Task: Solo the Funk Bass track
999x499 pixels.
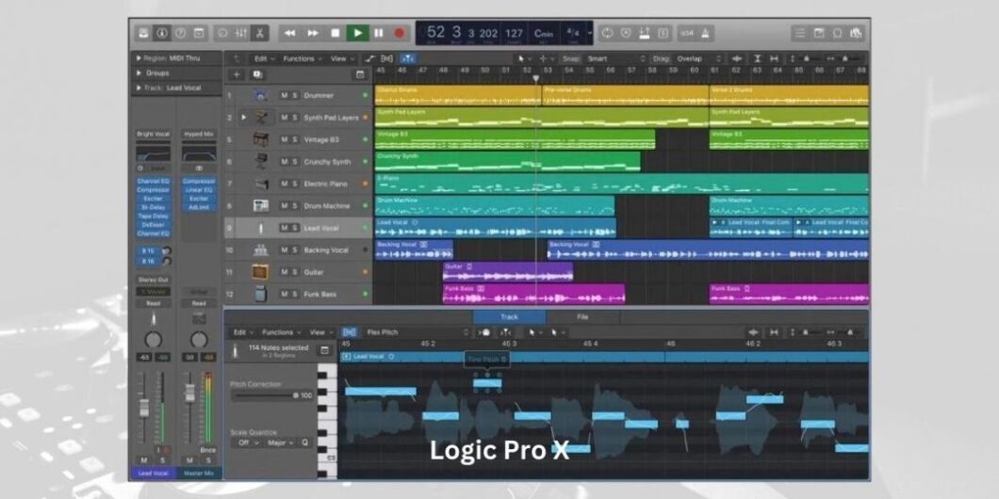Action: [x=294, y=294]
